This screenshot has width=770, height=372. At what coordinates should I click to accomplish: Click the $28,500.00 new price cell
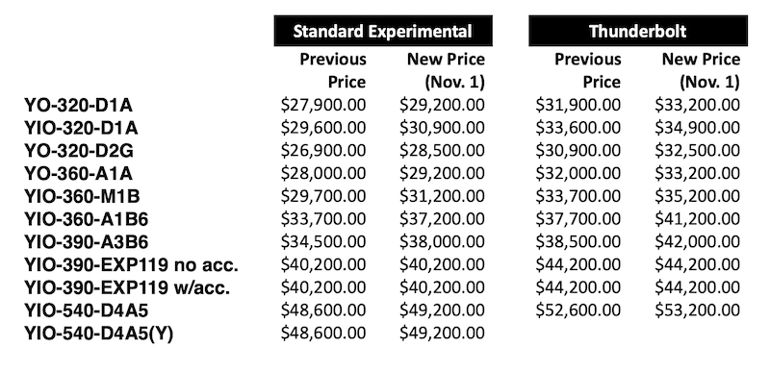[442, 151]
